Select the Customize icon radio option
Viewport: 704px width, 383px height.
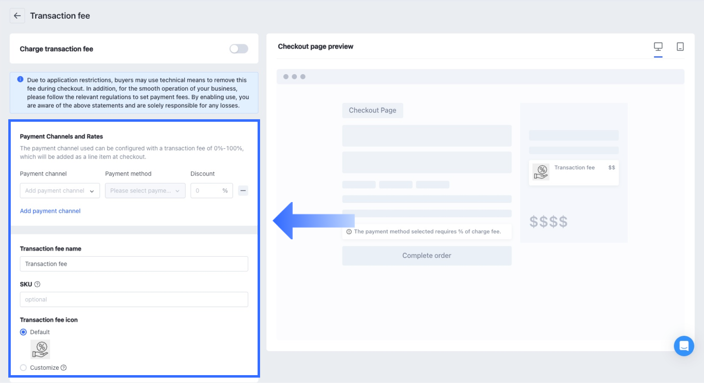(x=23, y=368)
